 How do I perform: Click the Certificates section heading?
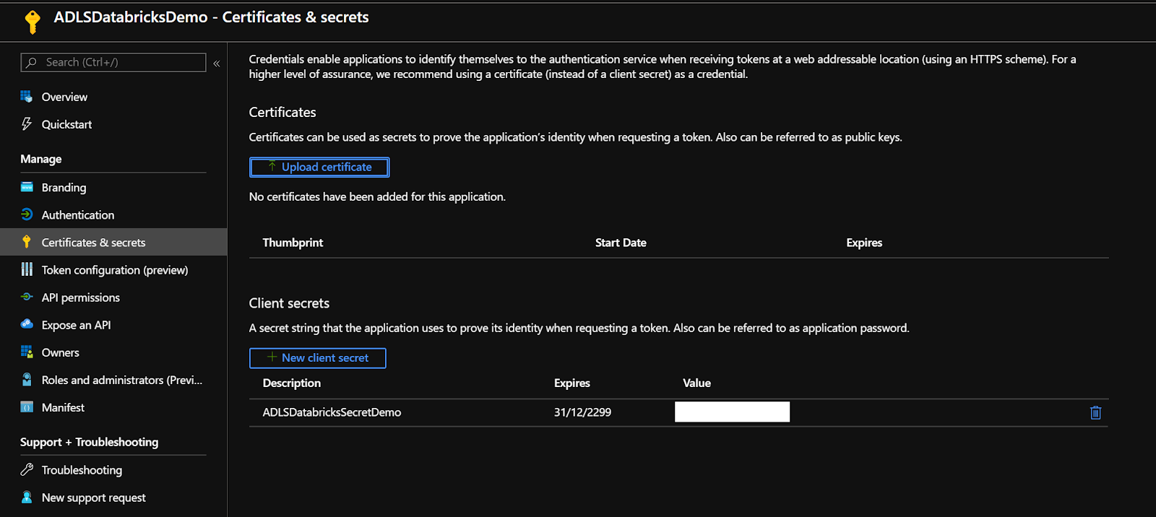pyautogui.click(x=282, y=112)
